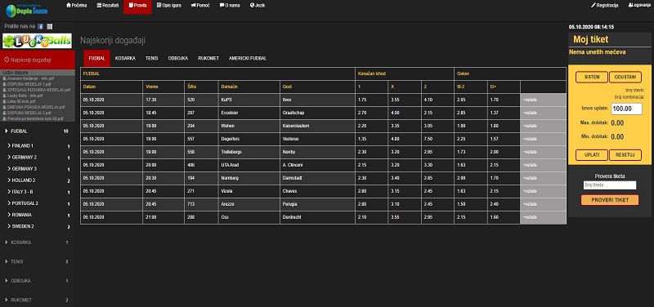Click the UPLATI button
This screenshot has width=654, height=307.
pos(592,155)
